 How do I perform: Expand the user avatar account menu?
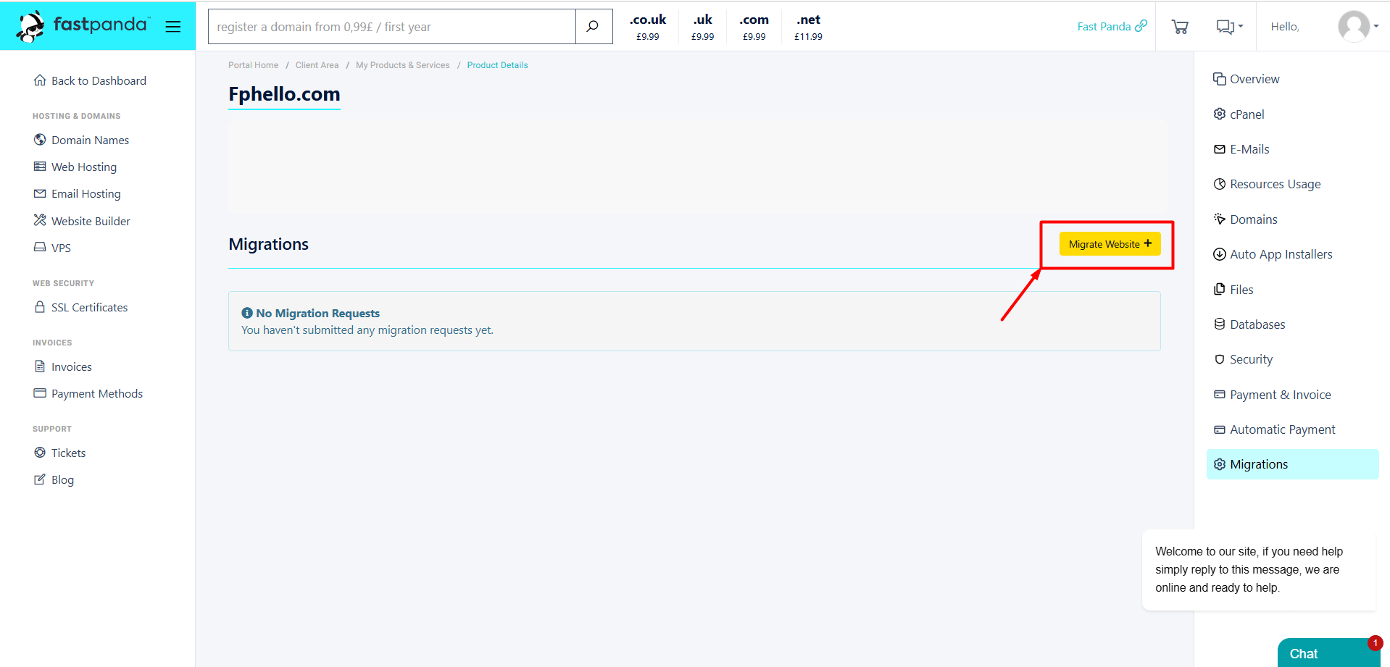[1357, 27]
